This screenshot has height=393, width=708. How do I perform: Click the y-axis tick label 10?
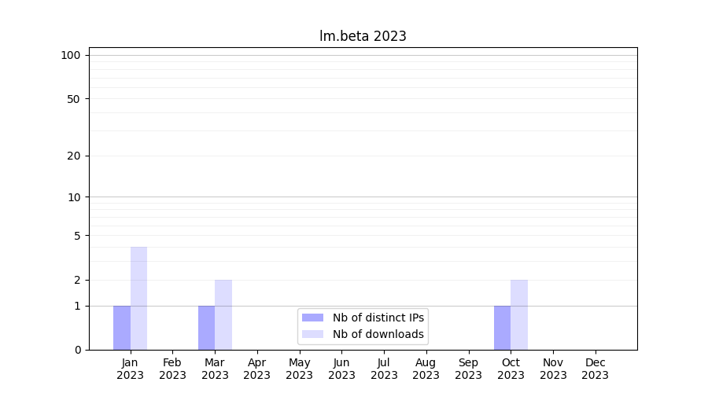point(74,197)
